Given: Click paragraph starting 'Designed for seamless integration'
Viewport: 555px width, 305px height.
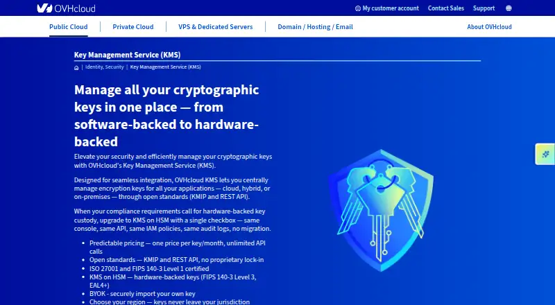Looking at the screenshot, I should [x=172, y=189].
